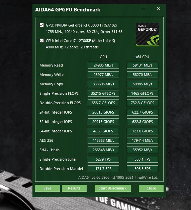Click the GPU column header
Viewport: 191px width, 210px height.
[x=103, y=57]
